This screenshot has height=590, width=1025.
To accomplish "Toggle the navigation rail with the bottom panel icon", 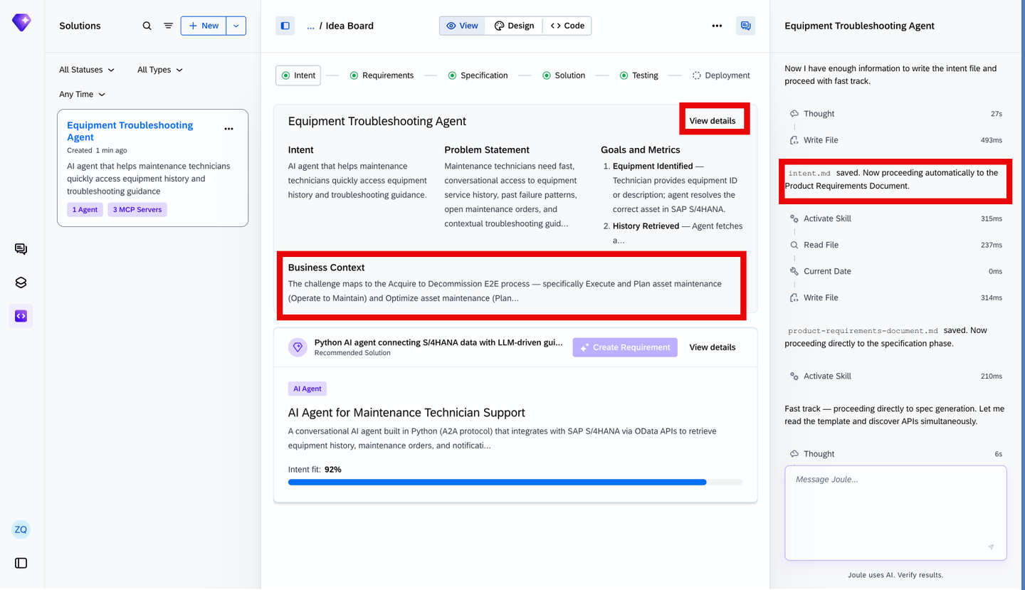I will click(21, 563).
